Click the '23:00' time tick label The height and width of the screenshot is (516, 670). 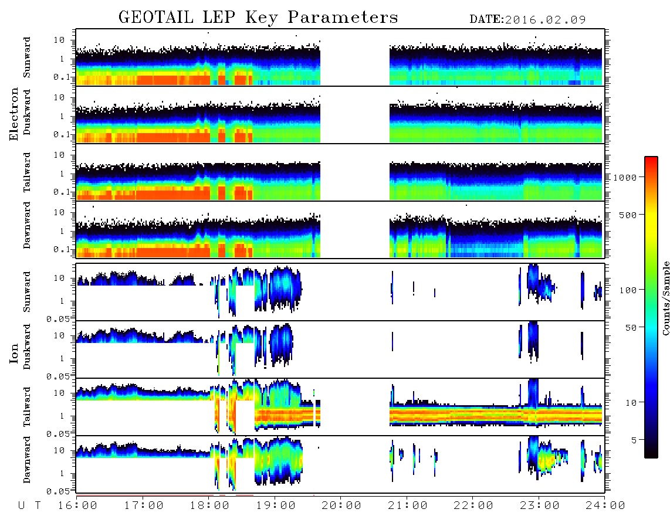540,506
